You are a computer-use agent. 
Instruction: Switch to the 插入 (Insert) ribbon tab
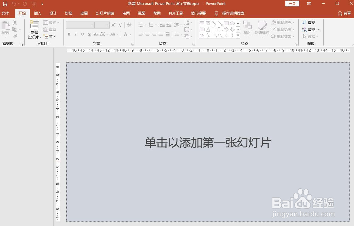pos(37,13)
